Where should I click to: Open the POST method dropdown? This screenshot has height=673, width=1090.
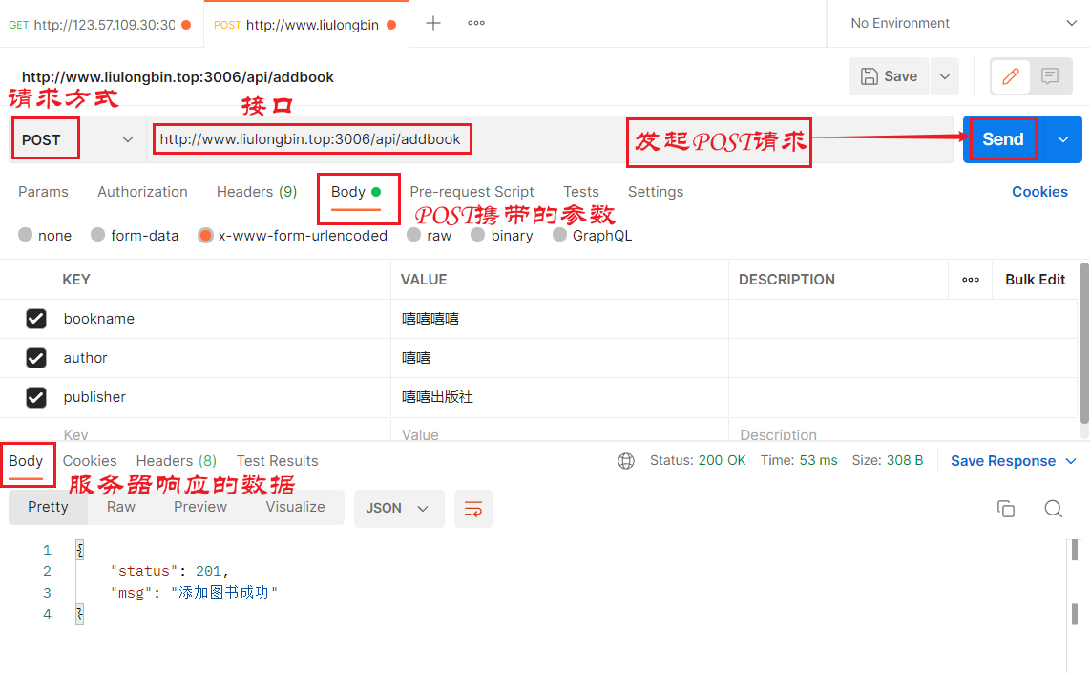click(x=80, y=139)
